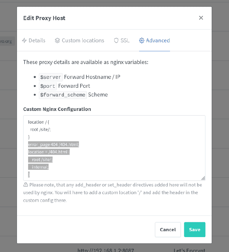Click the $port variable code label
Image resolution: width=229 pixels, height=252 pixels.
48,86
